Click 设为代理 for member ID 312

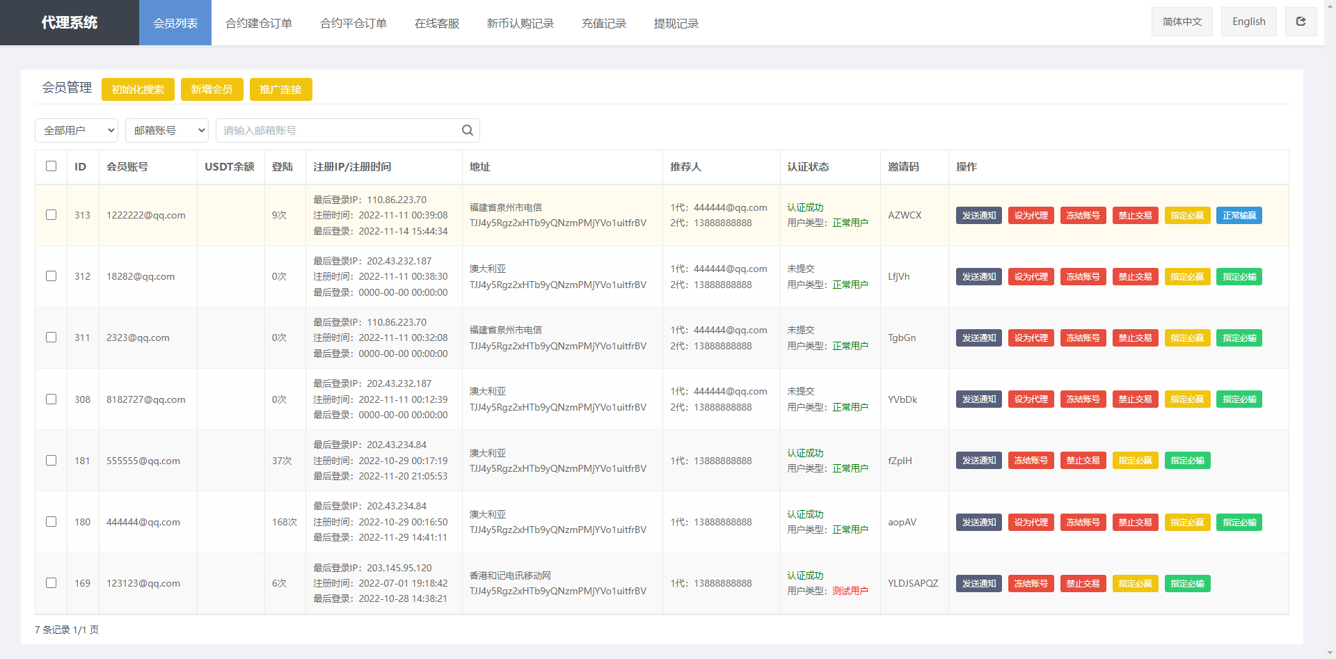click(1031, 276)
